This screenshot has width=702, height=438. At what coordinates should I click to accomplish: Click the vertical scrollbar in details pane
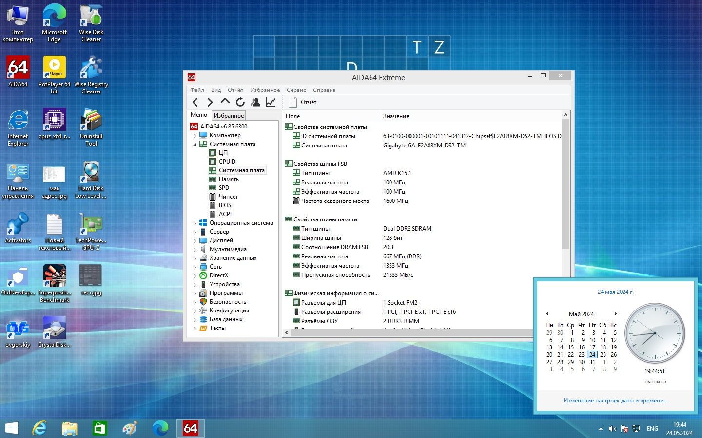565,185
